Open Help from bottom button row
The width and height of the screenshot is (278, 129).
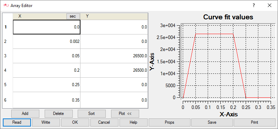pos(134,122)
